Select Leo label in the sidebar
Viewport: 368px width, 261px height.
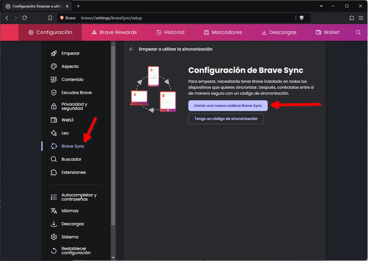click(65, 133)
